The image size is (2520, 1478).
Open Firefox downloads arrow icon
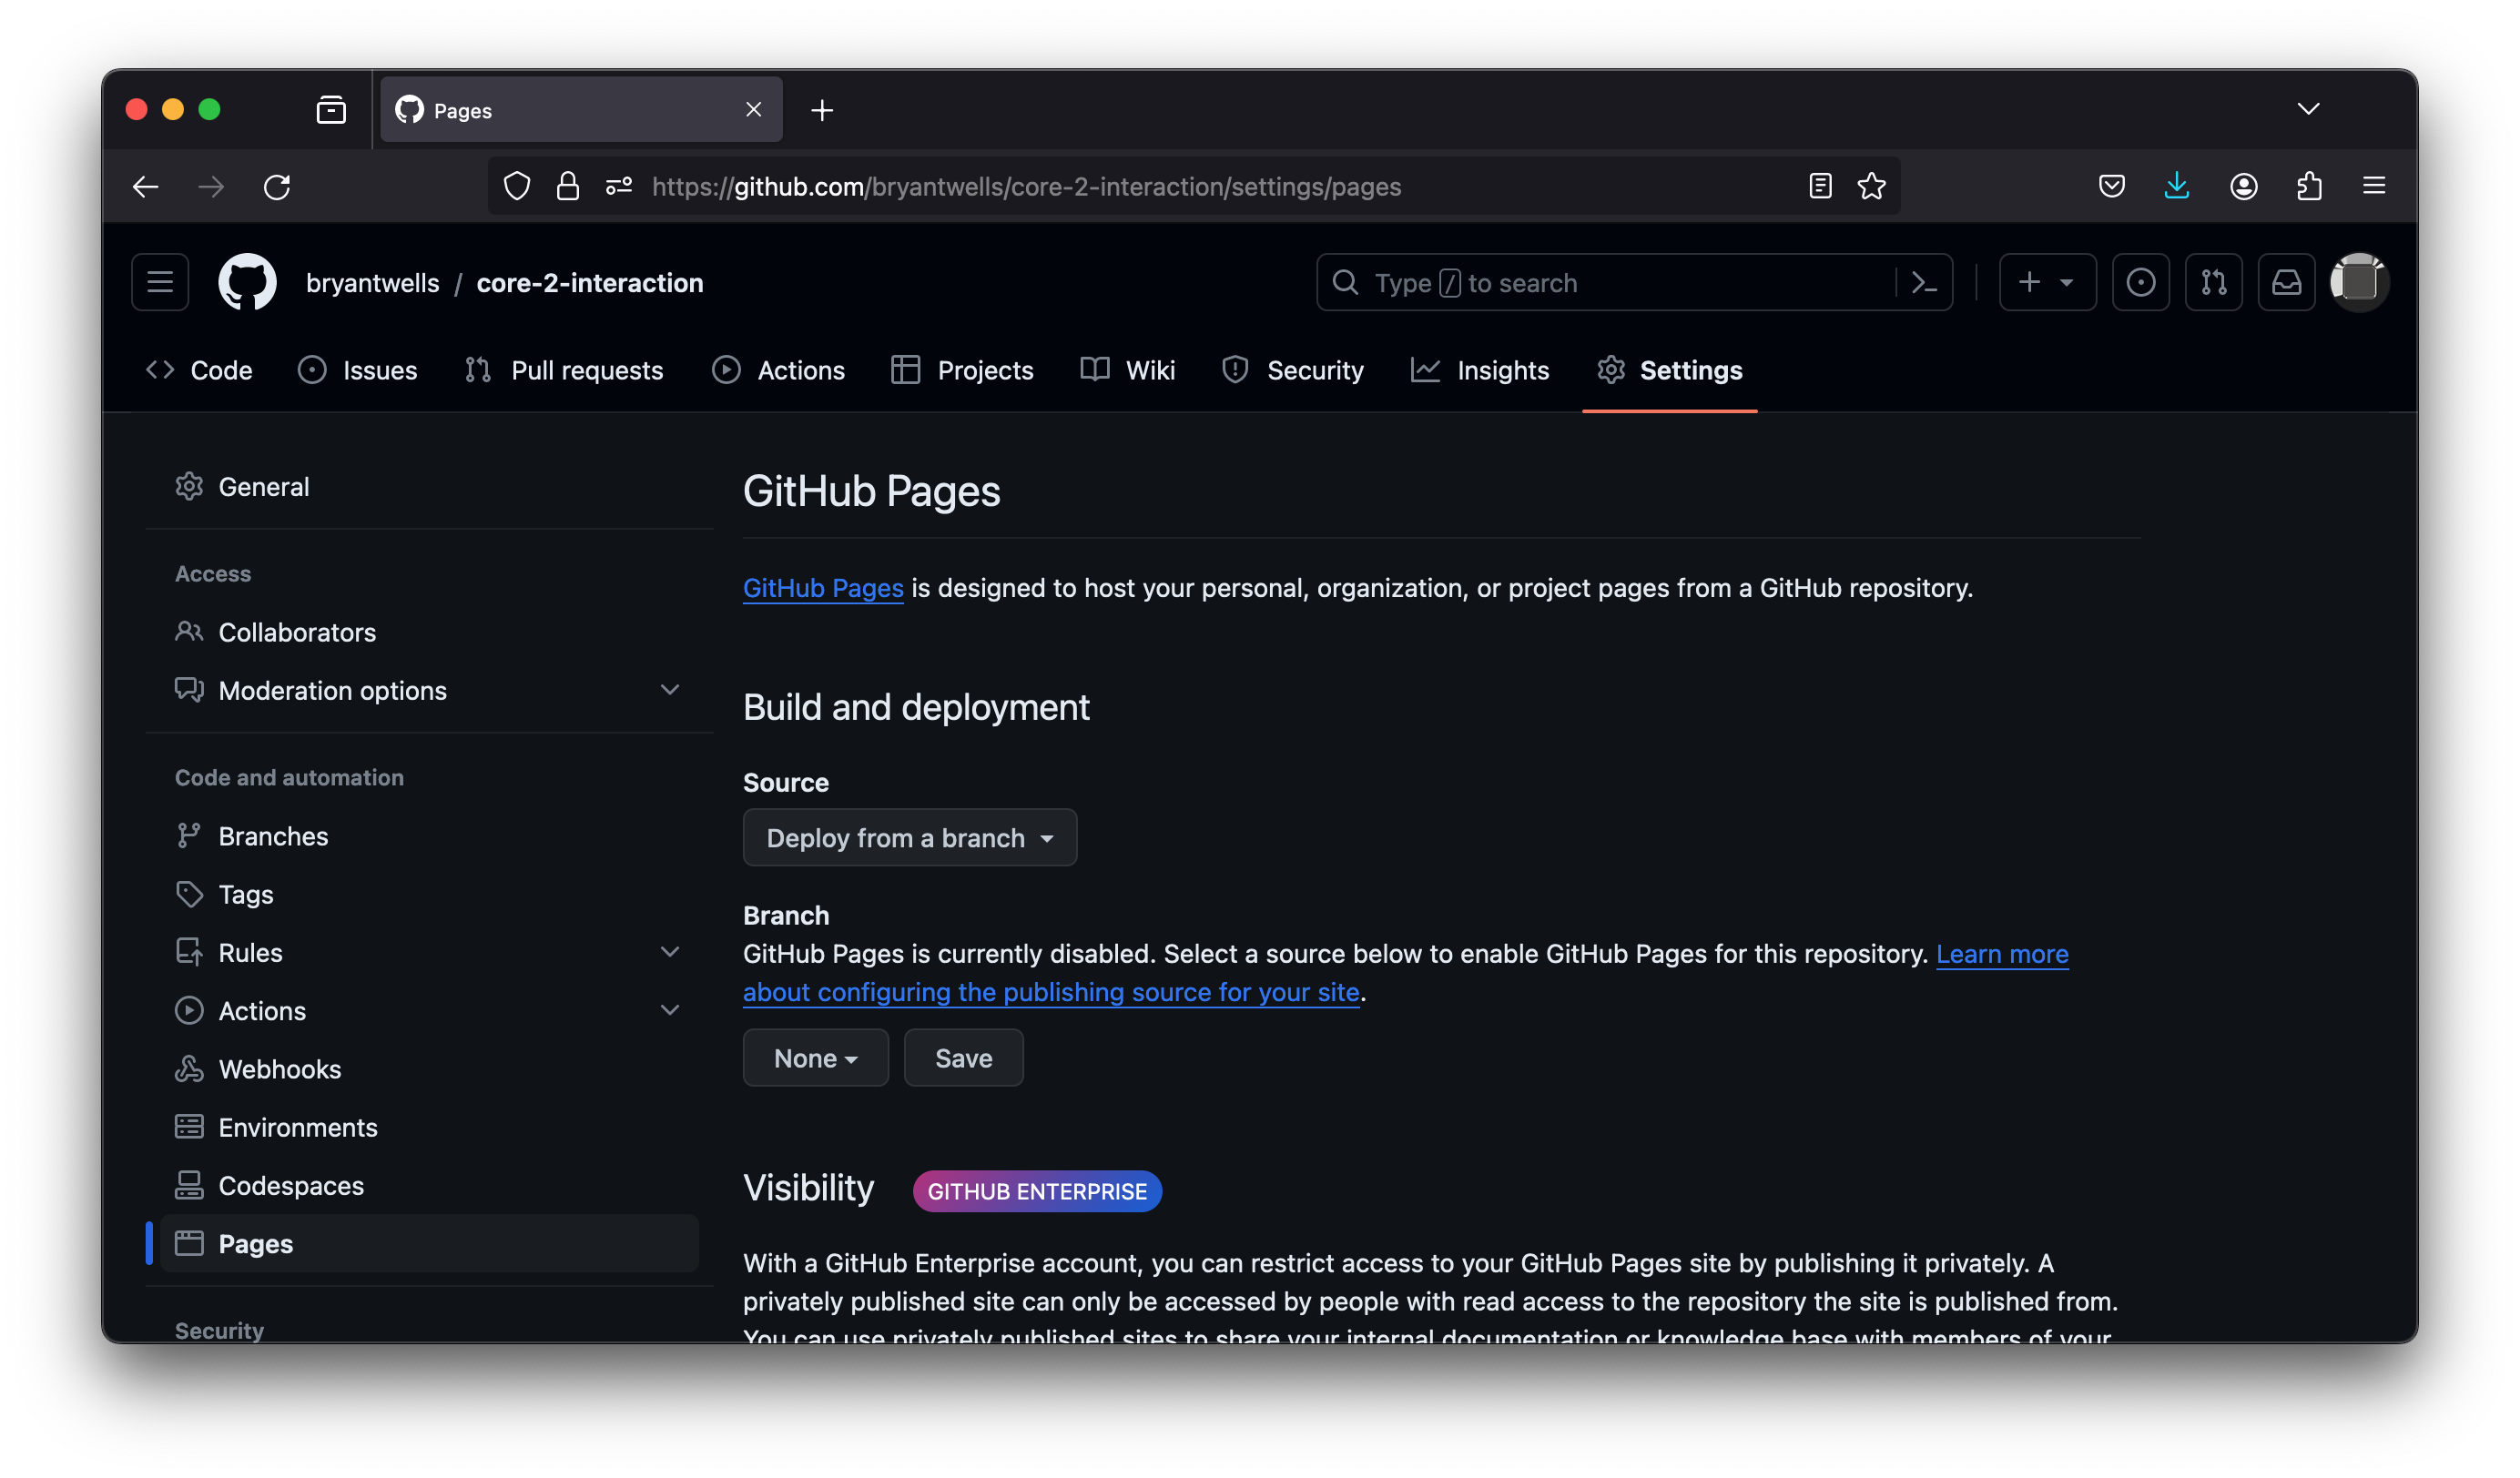(2176, 186)
